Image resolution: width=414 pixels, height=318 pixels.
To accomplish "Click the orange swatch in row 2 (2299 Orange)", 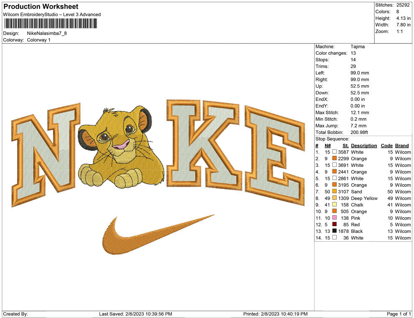I will pyautogui.click(x=334, y=158).
